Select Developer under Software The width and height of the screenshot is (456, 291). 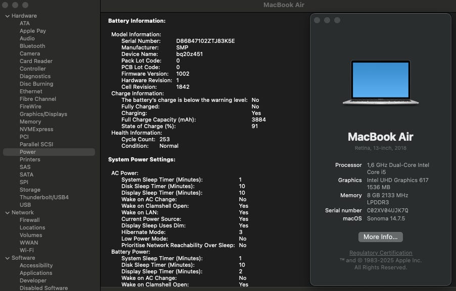pyautogui.click(x=33, y=280)
